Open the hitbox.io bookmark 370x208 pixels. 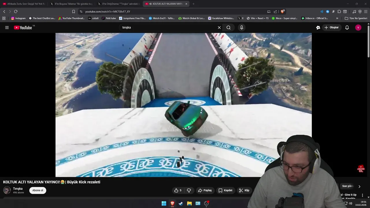(314, 18)
